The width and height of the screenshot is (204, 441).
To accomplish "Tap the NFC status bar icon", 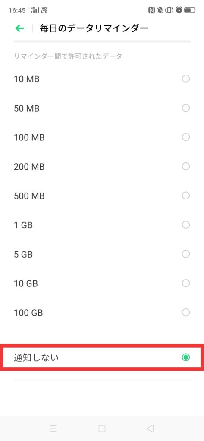I will point(151,10).
